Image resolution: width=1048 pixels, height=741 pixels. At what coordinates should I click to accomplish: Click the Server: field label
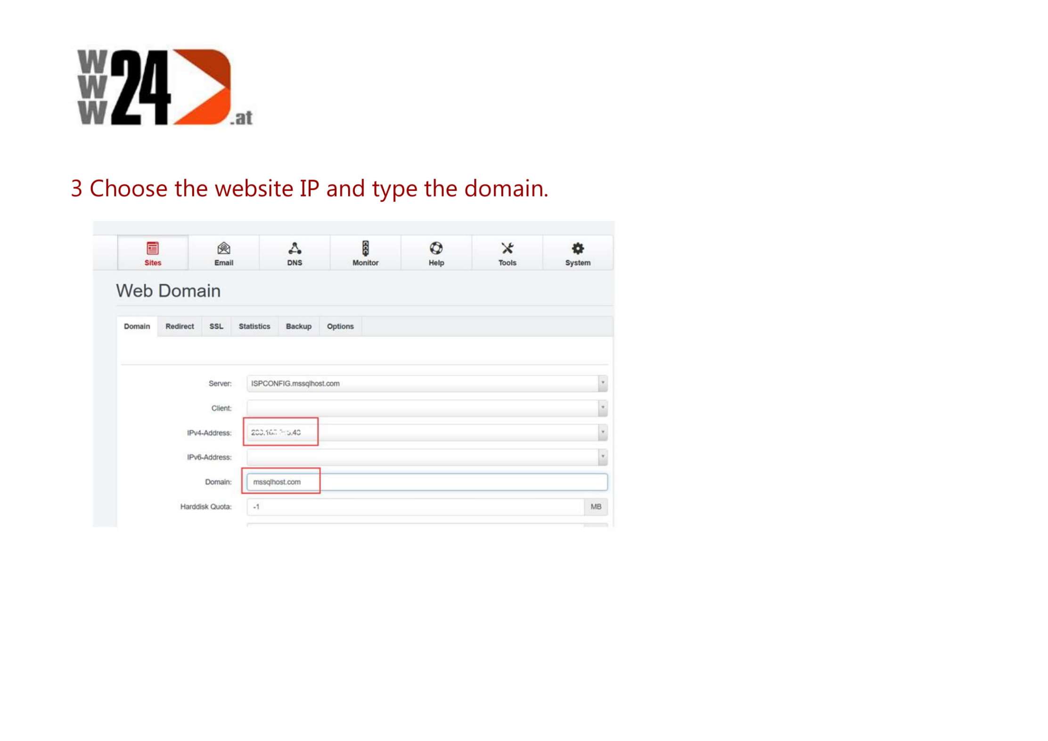[220, 384]
